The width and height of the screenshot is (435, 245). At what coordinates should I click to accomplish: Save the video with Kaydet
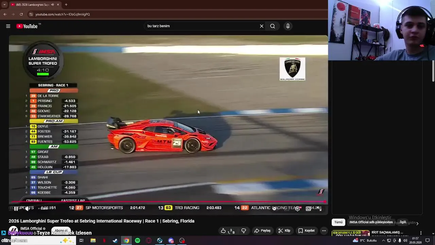tap(306, 231)
